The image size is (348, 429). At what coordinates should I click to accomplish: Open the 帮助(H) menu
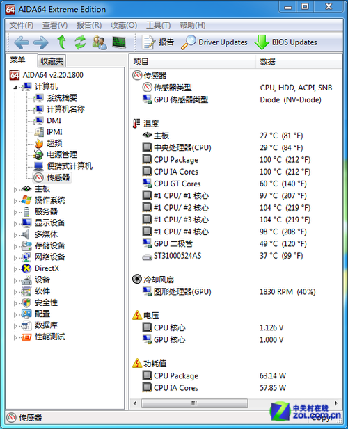click(x=193, y=26)
